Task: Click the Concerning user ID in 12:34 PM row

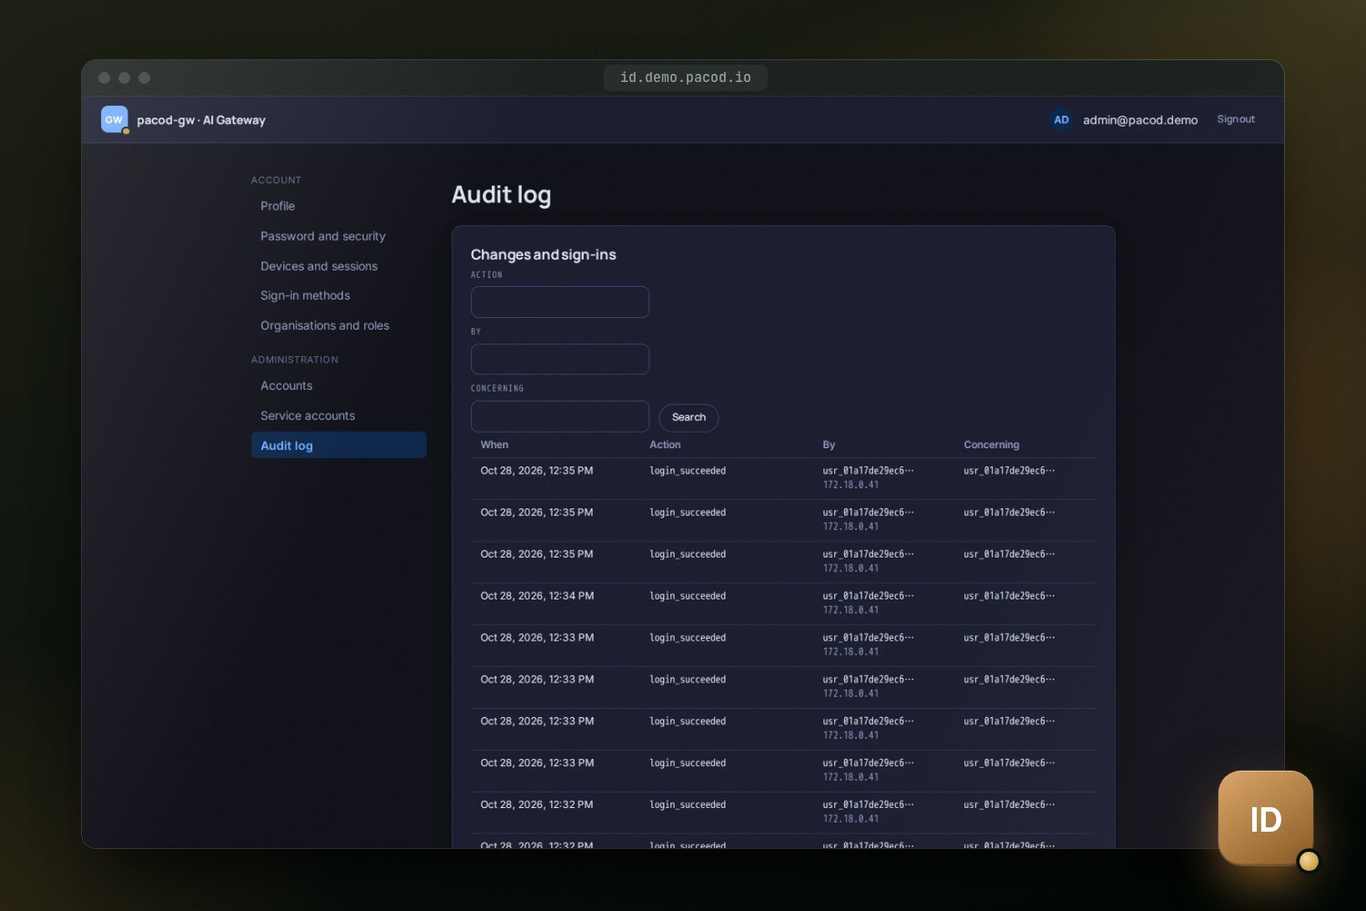Action: point(1009,596)
